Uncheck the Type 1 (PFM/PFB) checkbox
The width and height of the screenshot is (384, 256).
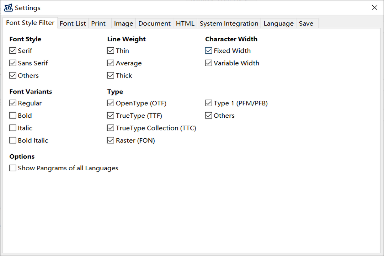(209, 103)
